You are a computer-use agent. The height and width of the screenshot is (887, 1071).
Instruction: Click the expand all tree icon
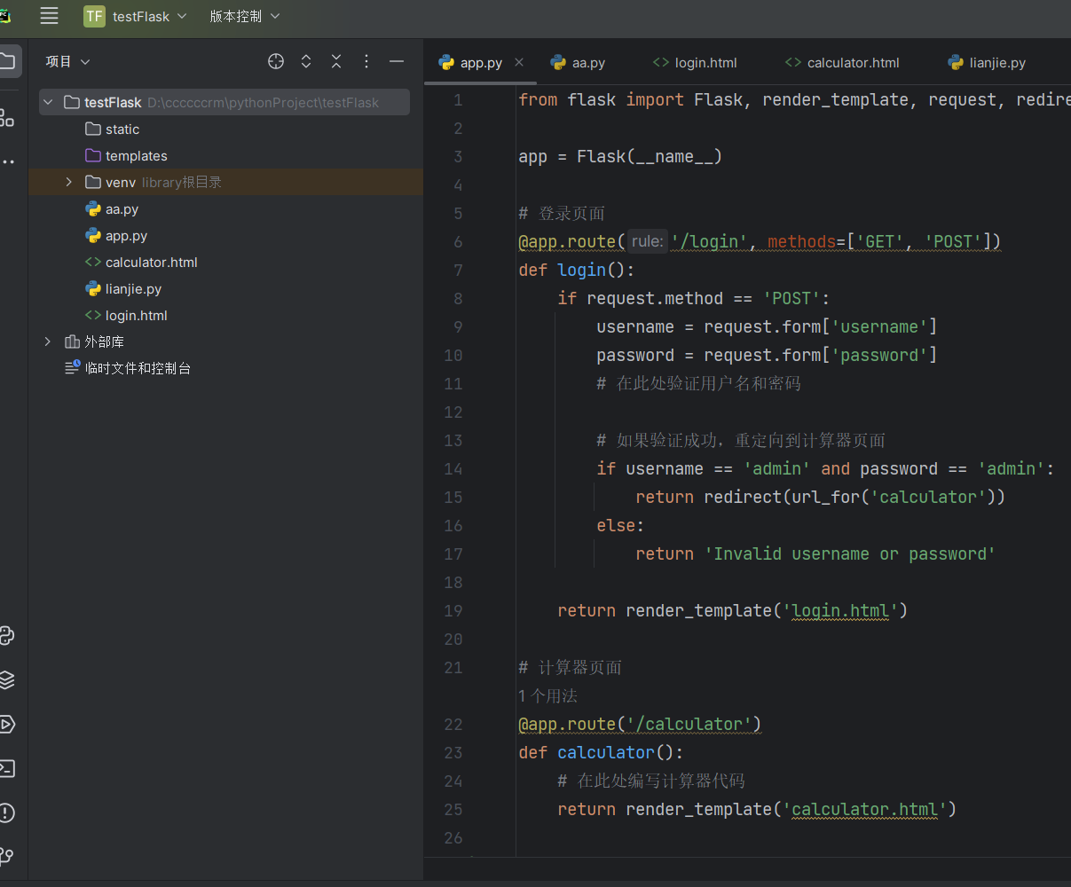click(x=306, y=61)
